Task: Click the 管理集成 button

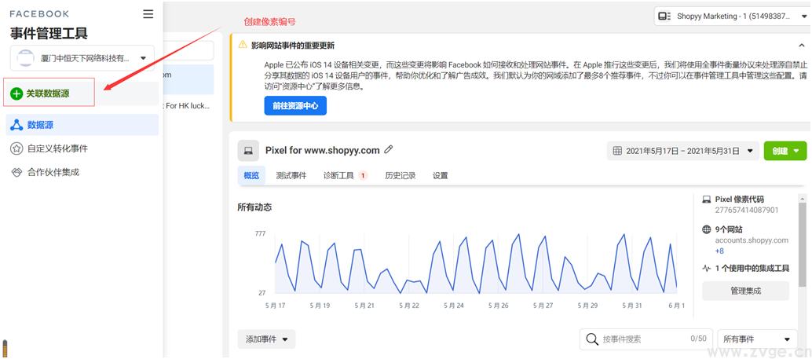Action: (746, 291)
